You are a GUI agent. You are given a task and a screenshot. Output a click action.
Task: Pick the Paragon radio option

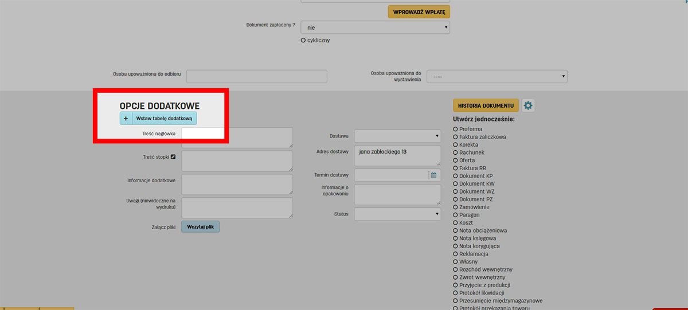pos(455,215)
